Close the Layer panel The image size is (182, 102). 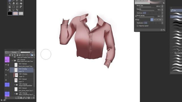coord(34,50)
